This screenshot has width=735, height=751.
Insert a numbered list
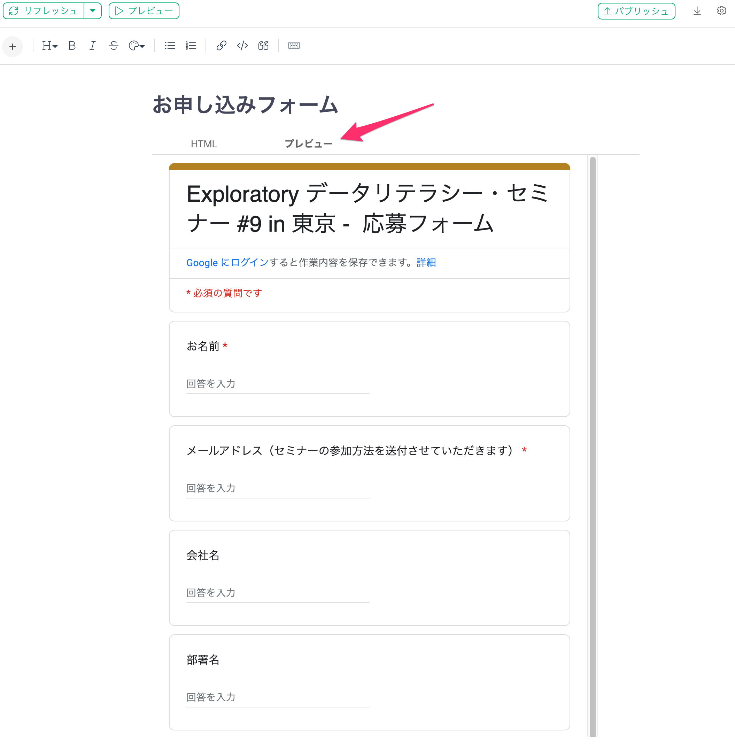pos(191,46)
